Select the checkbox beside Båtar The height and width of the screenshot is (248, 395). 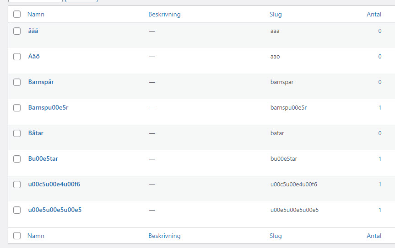coord(17,133)
